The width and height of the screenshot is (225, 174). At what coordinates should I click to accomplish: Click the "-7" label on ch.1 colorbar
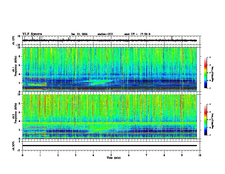(210, 88)
